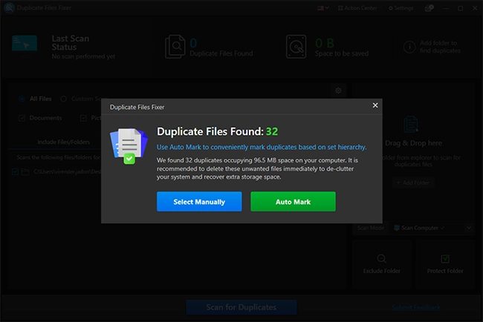Click the Exclude Folder tile
Viewport: 483px width, 322px height.
(382, 264)
